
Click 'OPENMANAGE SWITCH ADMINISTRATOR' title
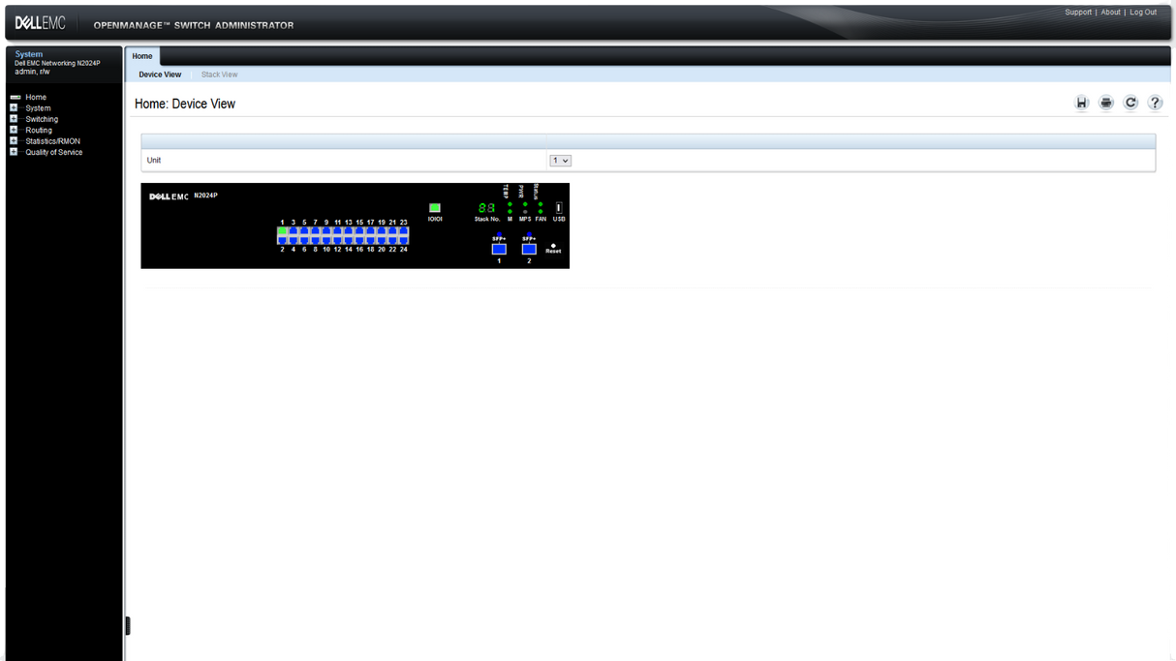pyautogui.click(x=194, y=25)
